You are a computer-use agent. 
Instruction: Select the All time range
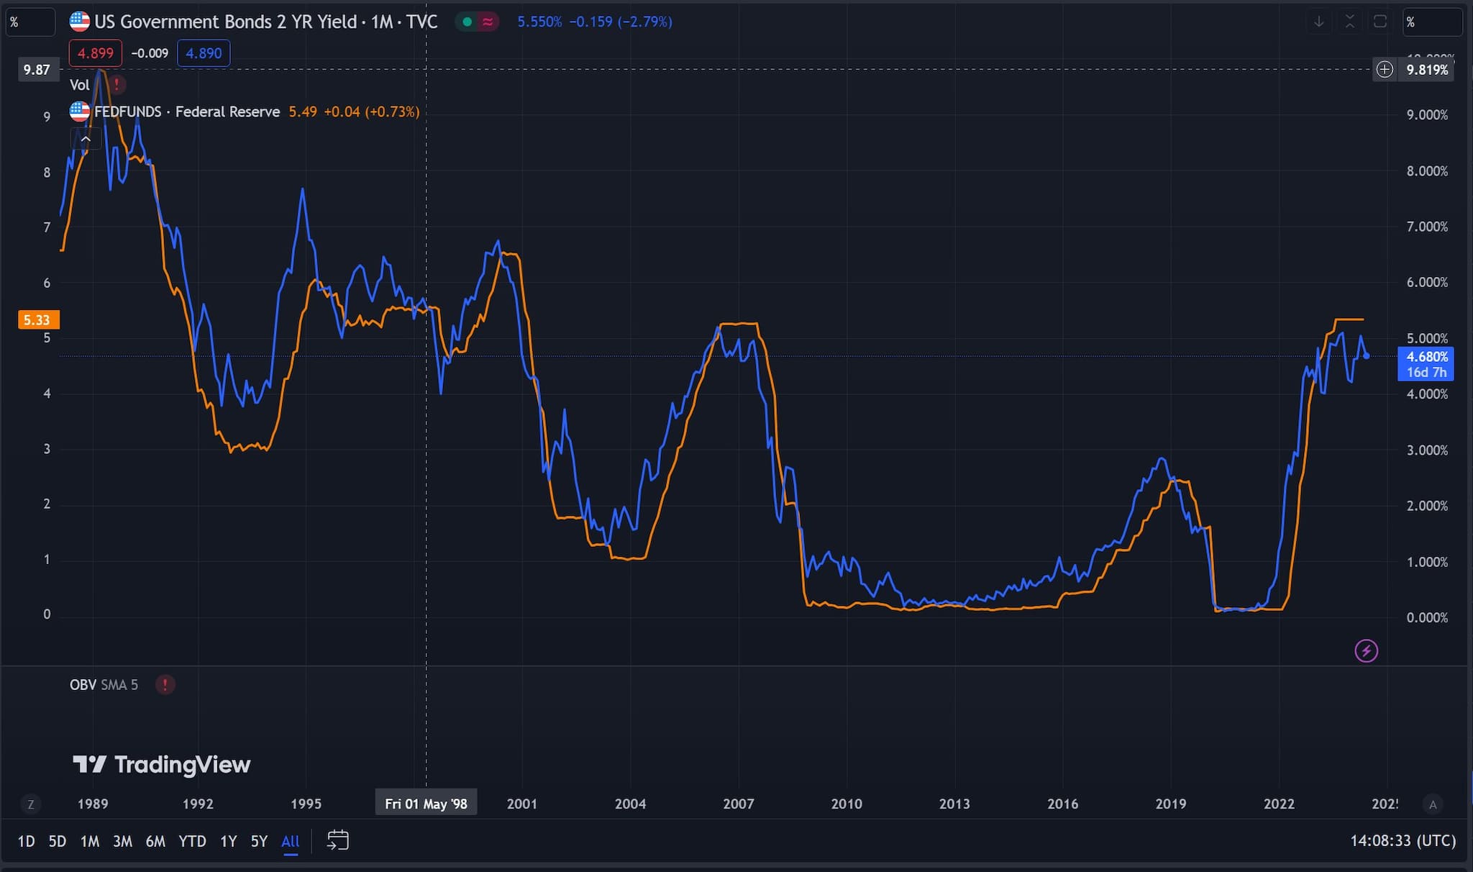pyautogui.click(x=291, y=841)
